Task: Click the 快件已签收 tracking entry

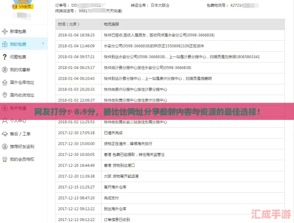Action: pyautogui.click(x=159, y=35)
